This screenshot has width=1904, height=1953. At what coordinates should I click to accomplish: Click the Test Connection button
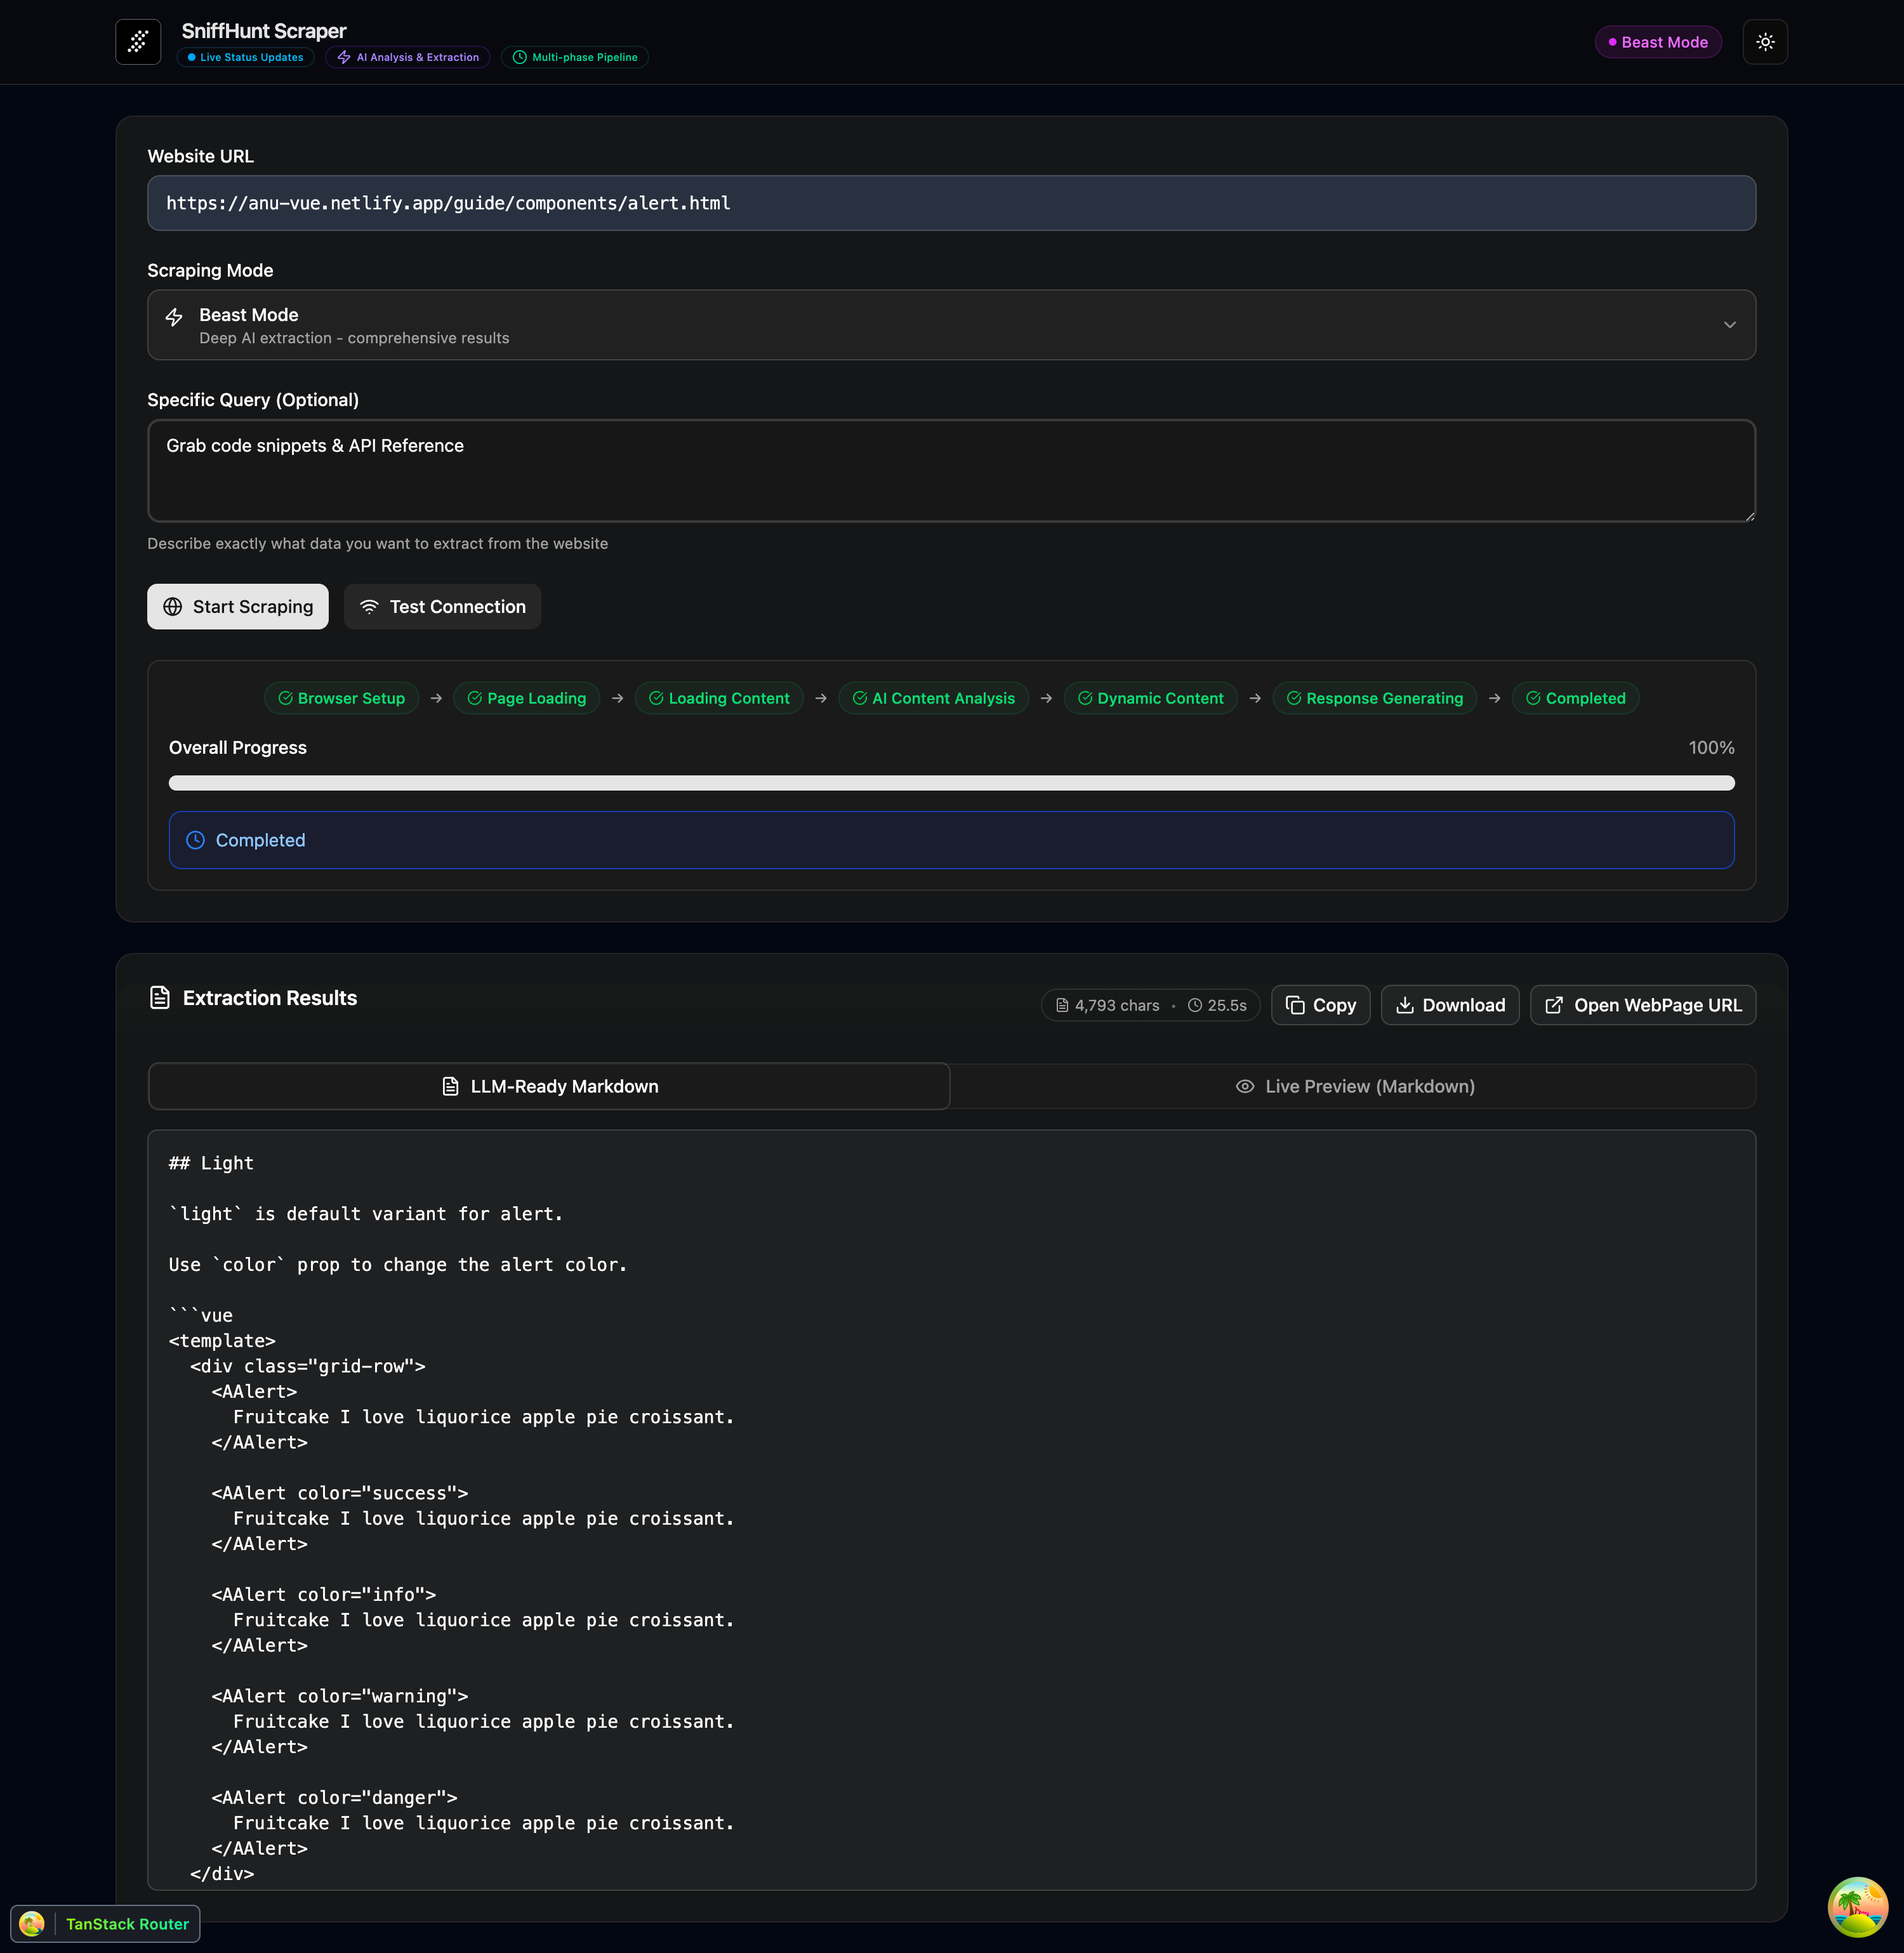(x=442, y=607)
